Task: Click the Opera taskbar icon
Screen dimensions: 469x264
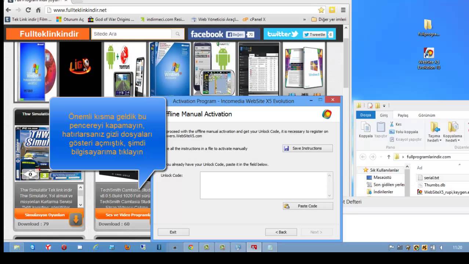Action: pyautogui.click(x=64, y=247)
